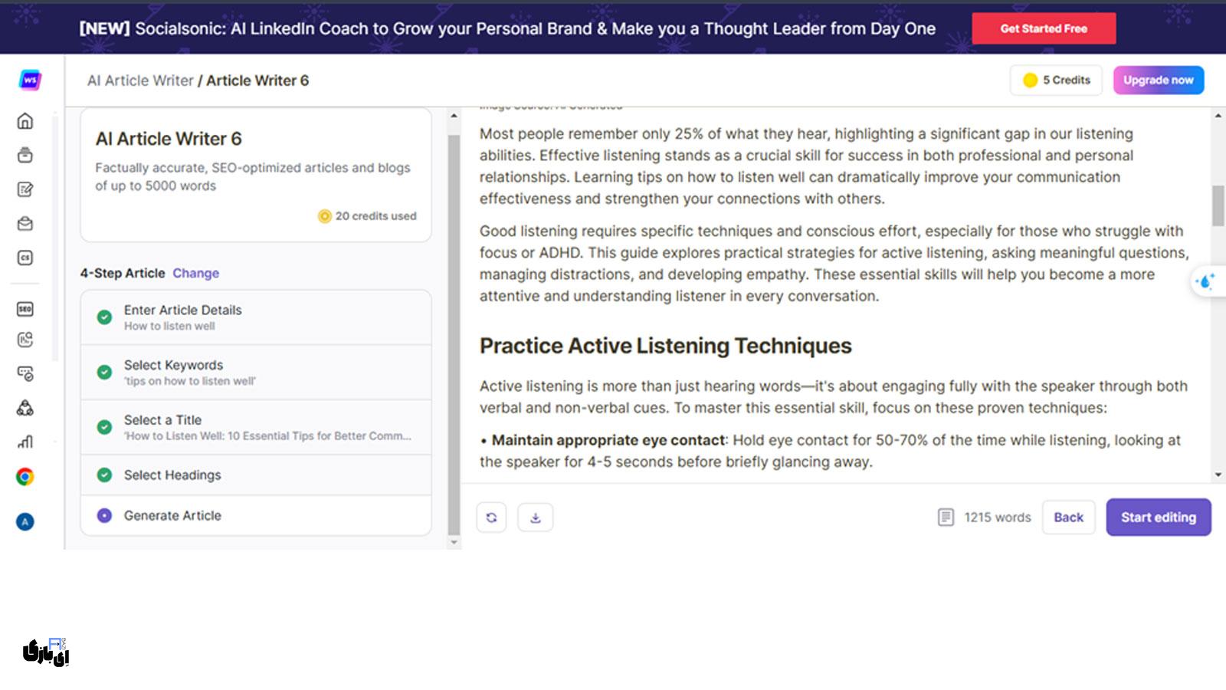The width and height of the screenshot is (1226, 690).
Task: Click the floating AI assistant sparkle icon
Action: point(1205,282)
